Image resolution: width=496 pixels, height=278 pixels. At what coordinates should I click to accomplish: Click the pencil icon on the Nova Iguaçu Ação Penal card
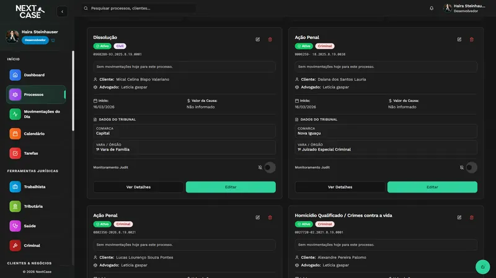tap(459, 40)
